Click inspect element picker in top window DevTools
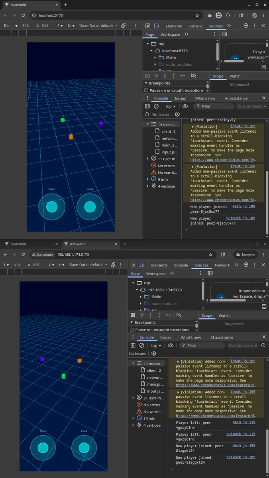This screenshot has height=478, width=269. click(x=147, y=26)
